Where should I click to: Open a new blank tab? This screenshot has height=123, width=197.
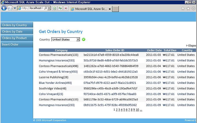point(115,9)
